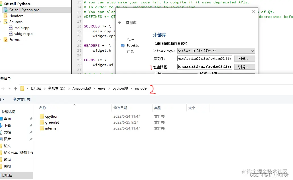Click FORMS line in the .pro editor
This screenshot has width=293, height=180.
[95, 60]
